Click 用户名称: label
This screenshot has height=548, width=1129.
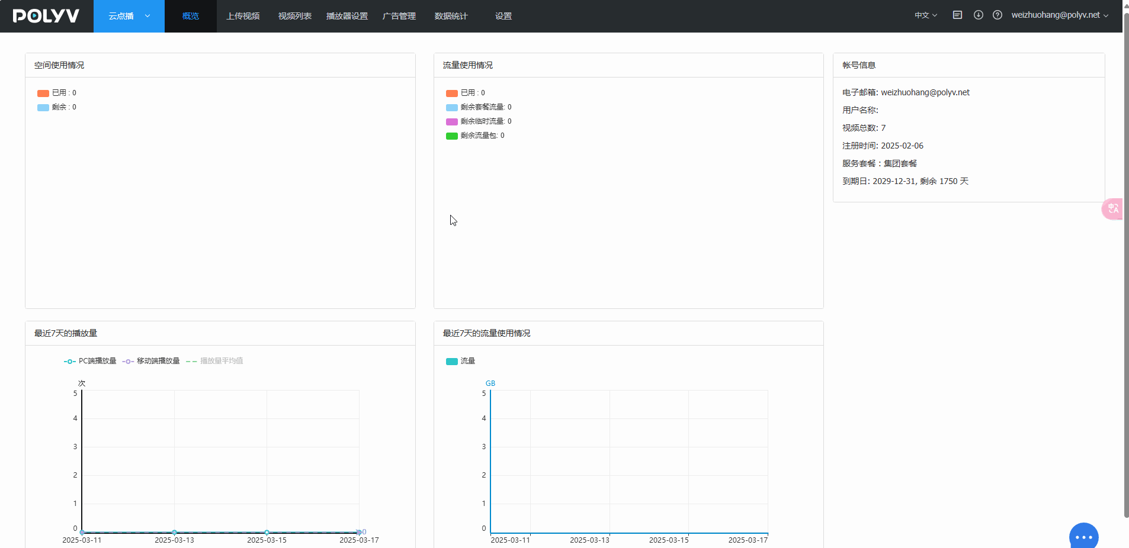tap(860, 110)
